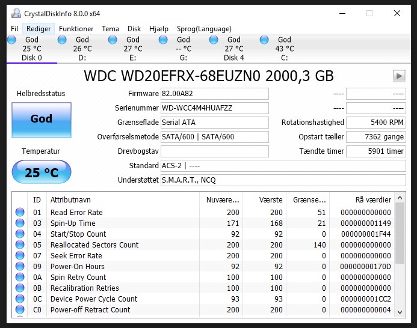Viewport: 417px width, 328px height.
Task: Click the Grænseflade field Serial ATA
Action: click(215, 123)
